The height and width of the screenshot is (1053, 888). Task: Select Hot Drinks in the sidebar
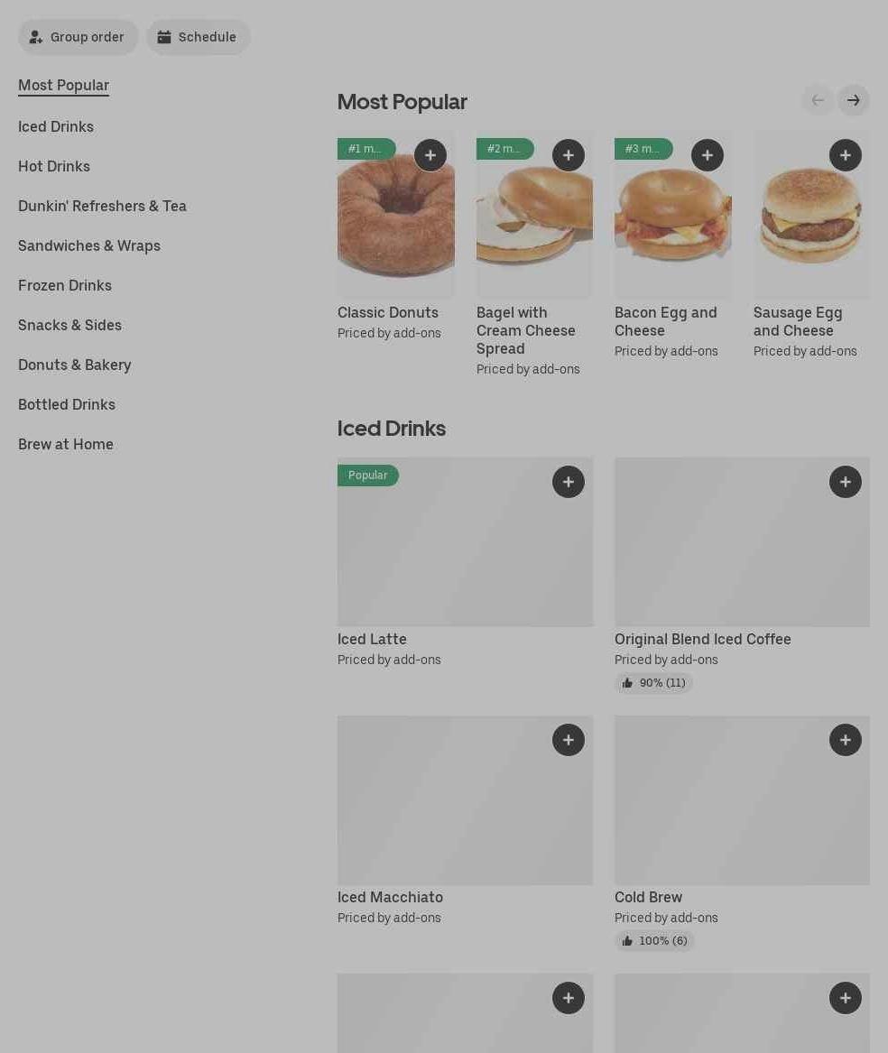pos(54,167)
